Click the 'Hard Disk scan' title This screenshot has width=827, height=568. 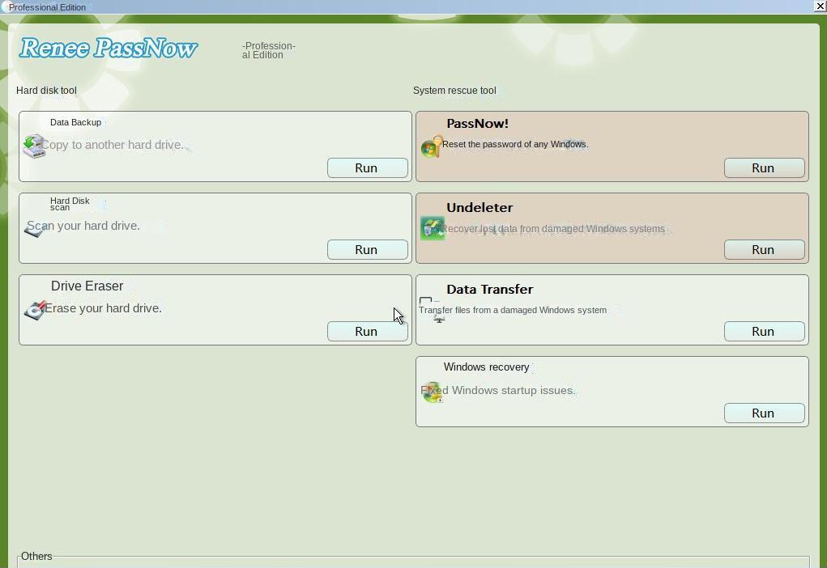tap(70, 204)
